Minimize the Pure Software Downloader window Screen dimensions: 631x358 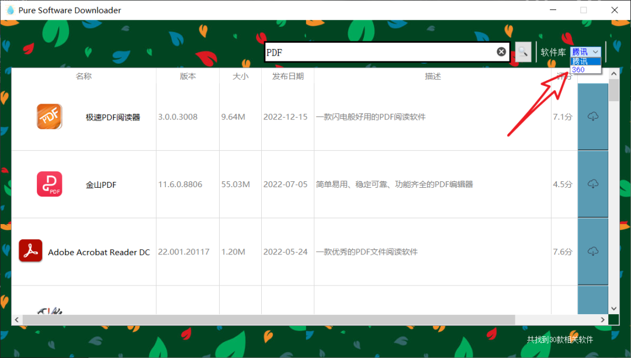(553, 10)
